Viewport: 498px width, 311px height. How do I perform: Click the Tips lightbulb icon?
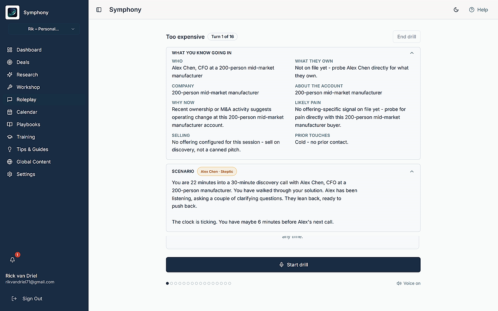10,149
